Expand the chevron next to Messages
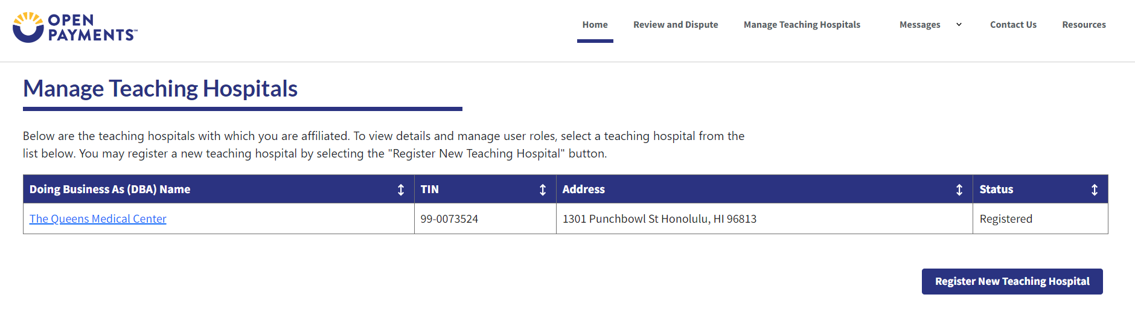1135x309 pixels. 959,25
